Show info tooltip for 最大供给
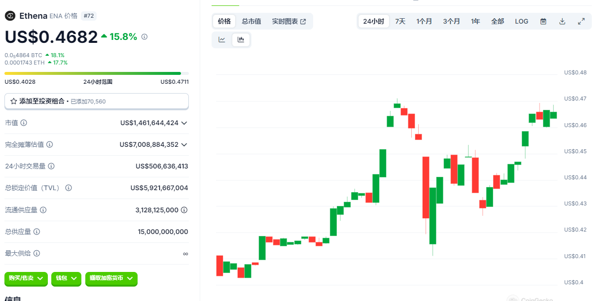This screenshot has width=612, height=301. coord(36,253)
